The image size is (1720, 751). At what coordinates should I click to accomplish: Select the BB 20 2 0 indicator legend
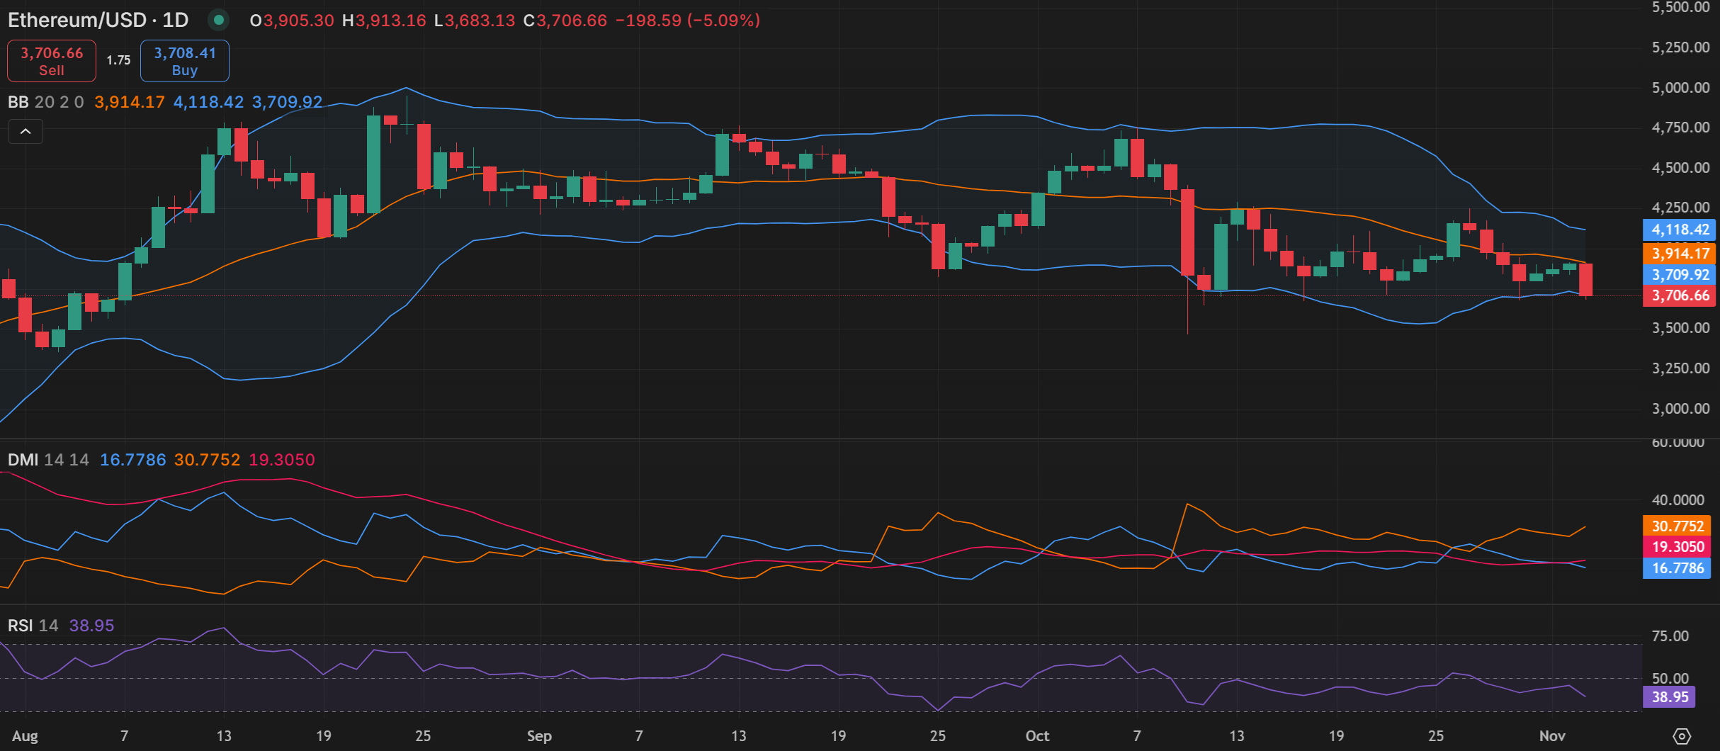pos(45,102)
